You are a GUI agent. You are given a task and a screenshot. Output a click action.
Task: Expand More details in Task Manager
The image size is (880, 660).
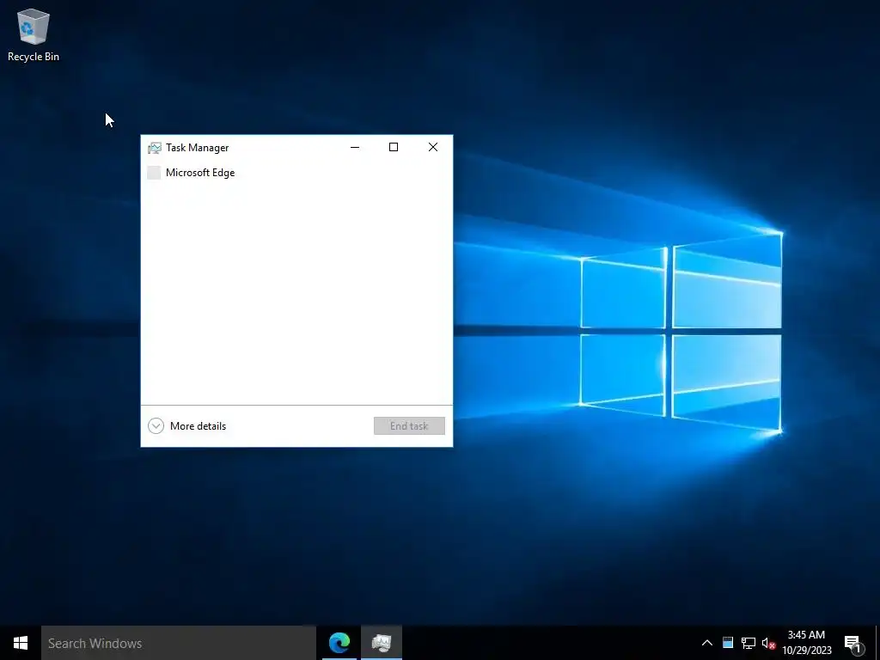point(186,426)
